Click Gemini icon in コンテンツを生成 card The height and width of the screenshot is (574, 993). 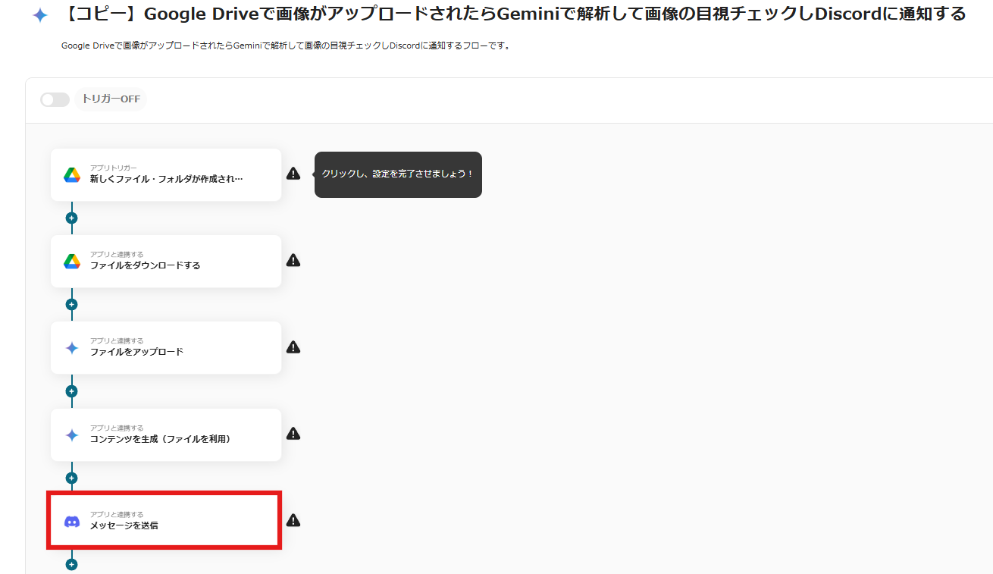(x=72, y=435)
